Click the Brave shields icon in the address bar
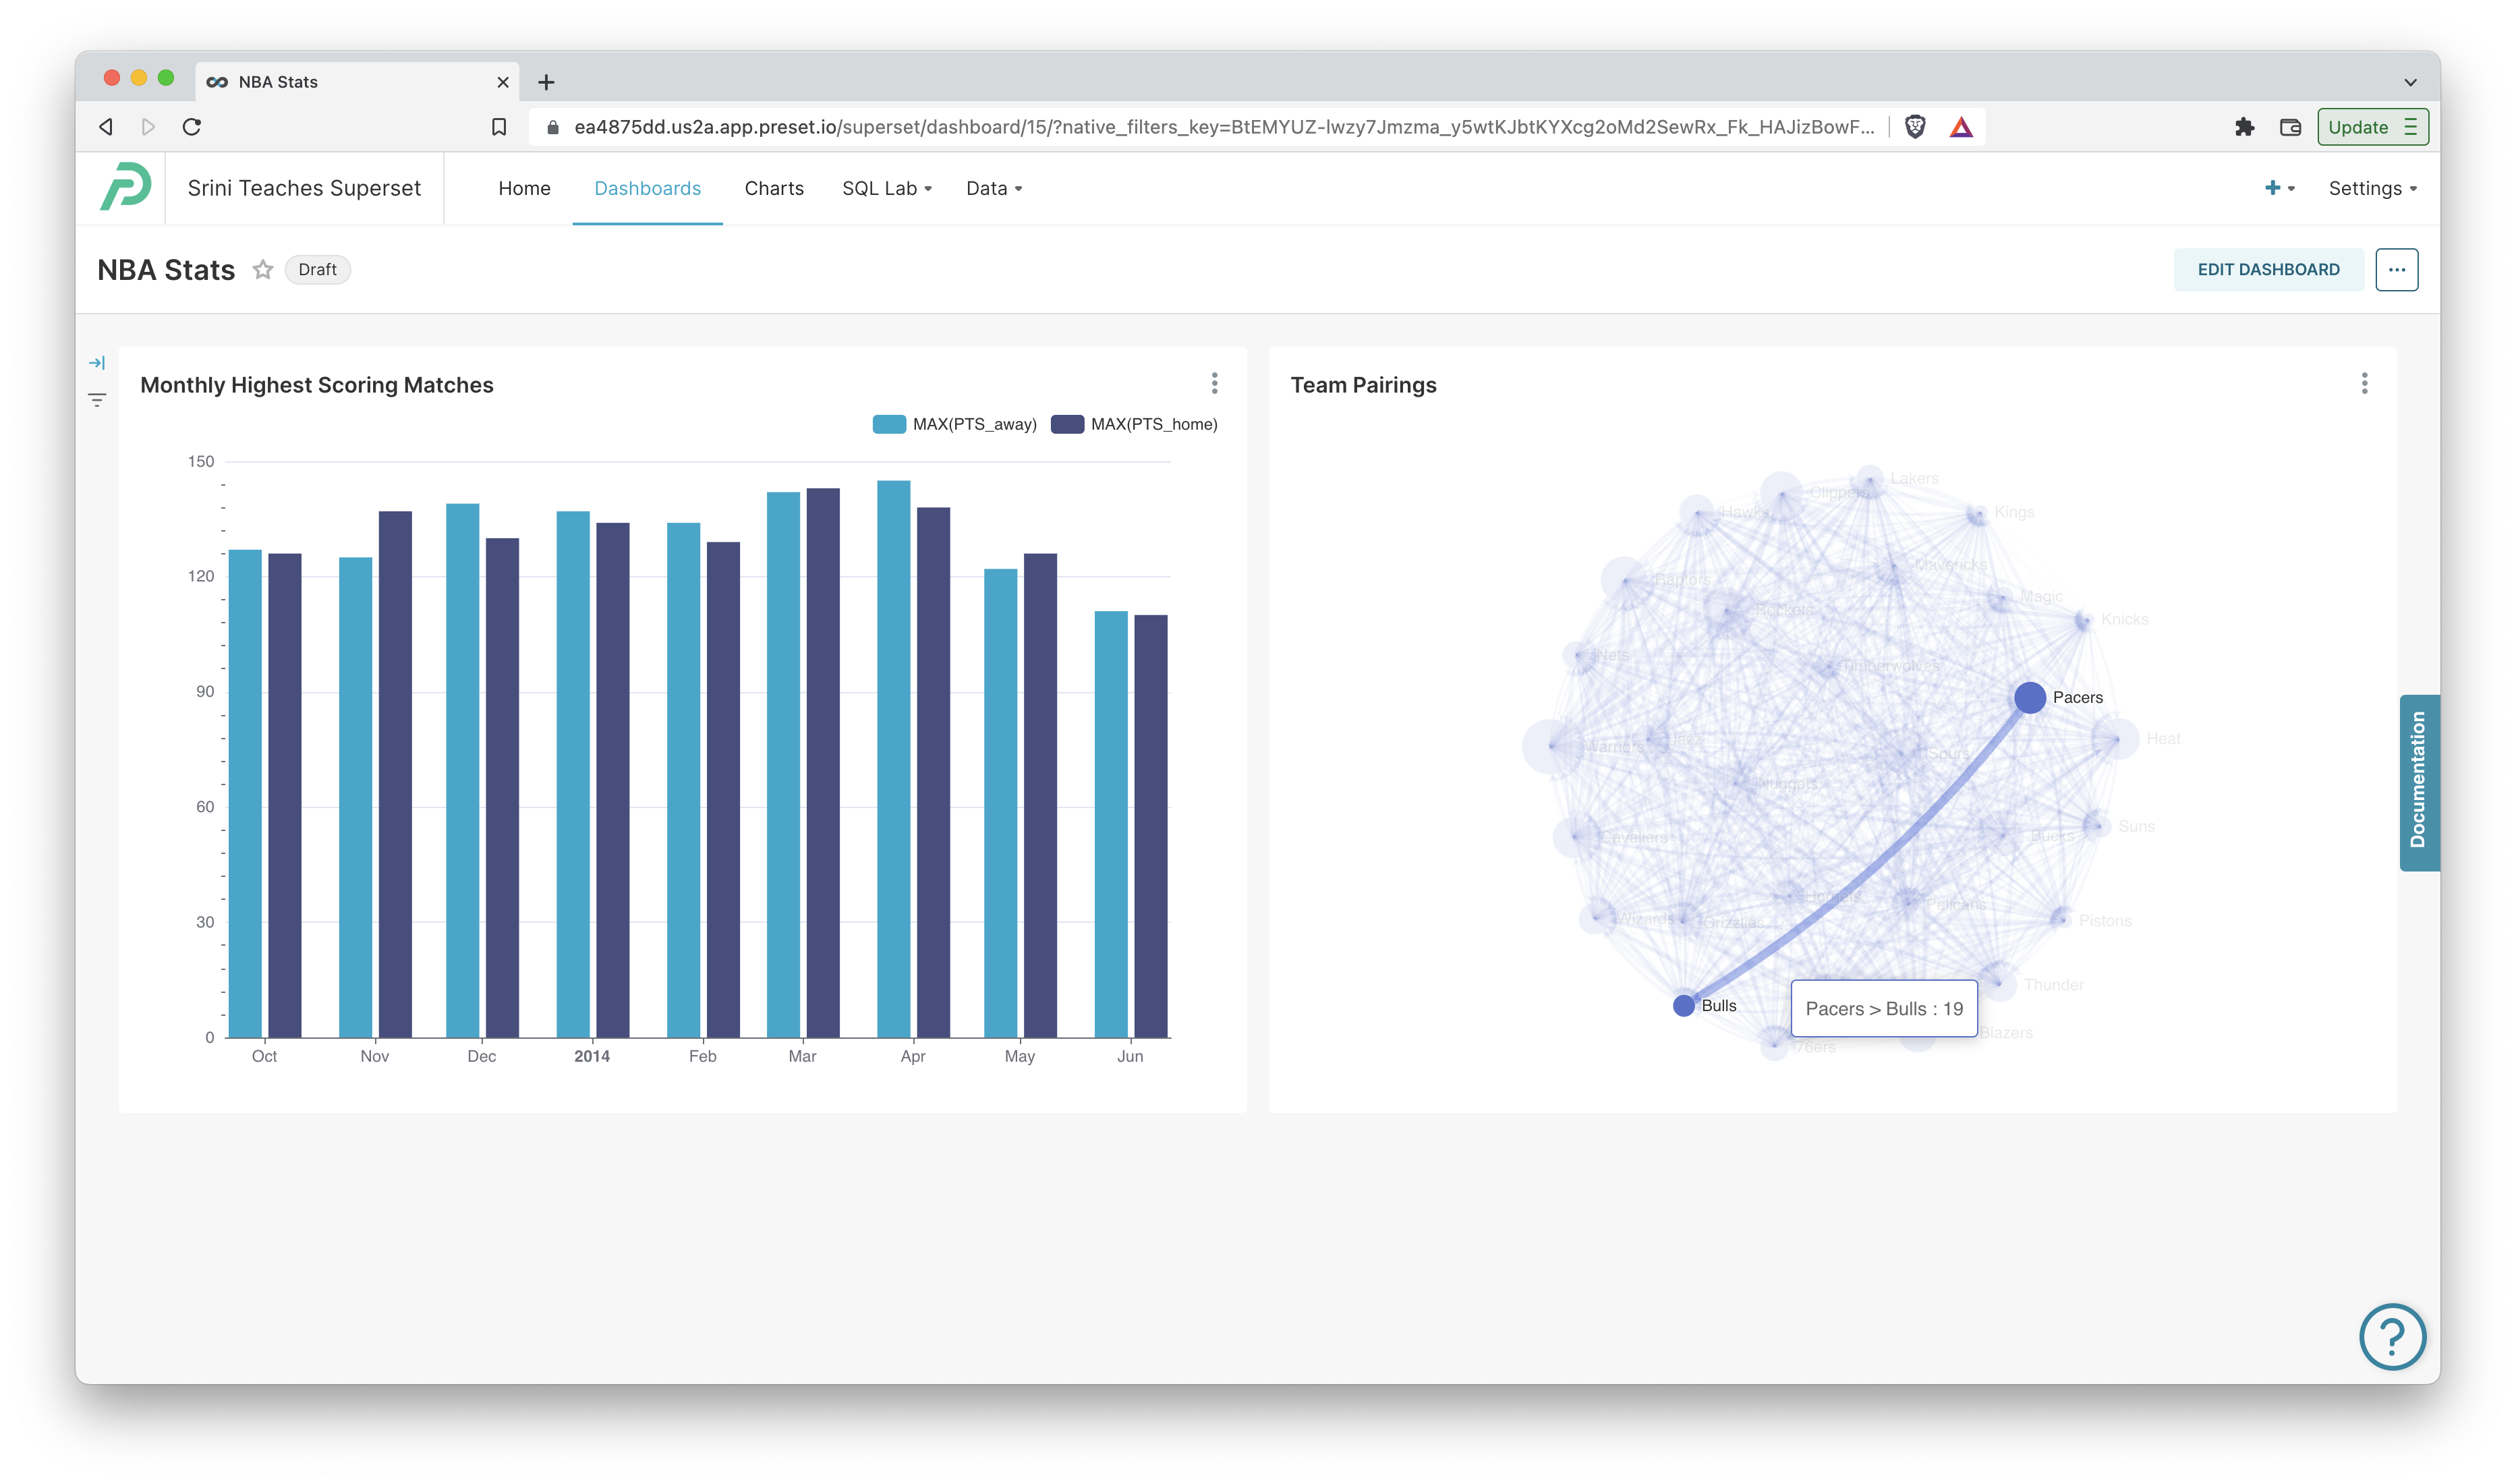Viewport: 2516px width, 1484px height. (x=1916, y=127)
